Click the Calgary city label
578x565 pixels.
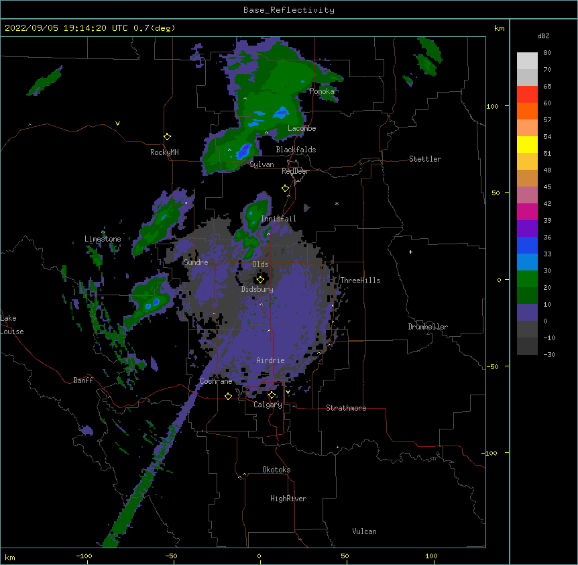[268, 405]
